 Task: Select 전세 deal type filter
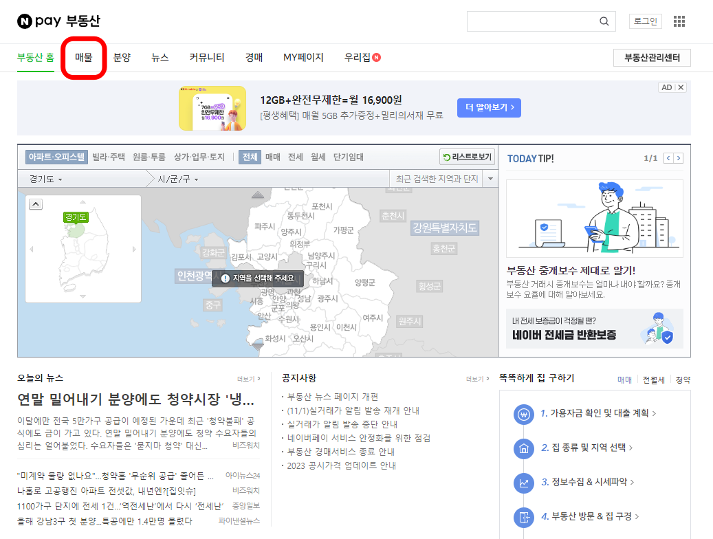pyautogui.click(x=295, y=157)
